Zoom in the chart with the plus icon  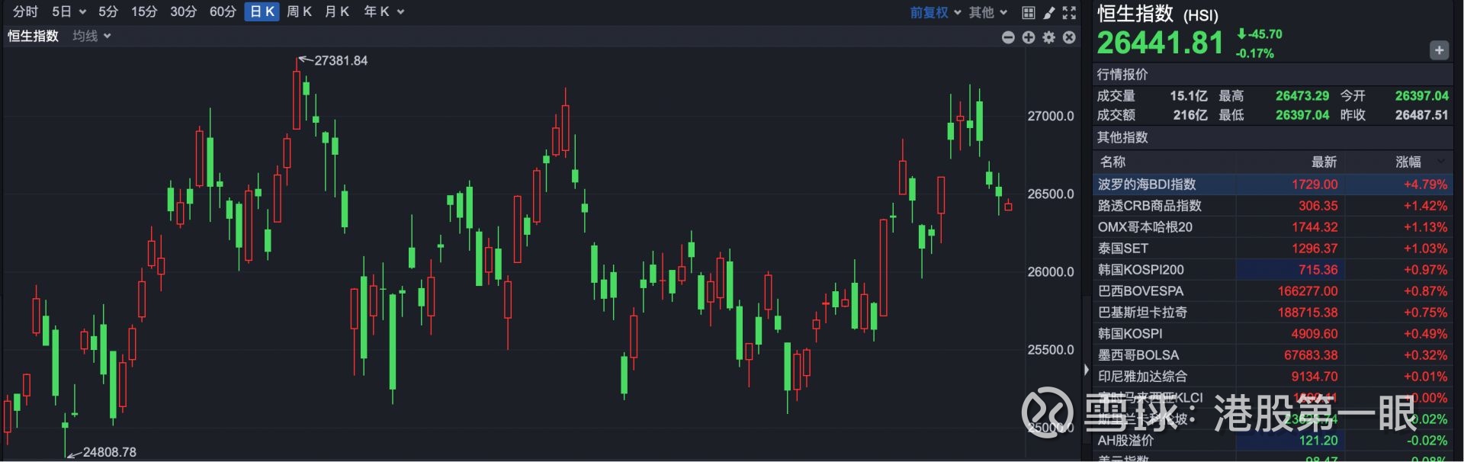tap(1029, 37)
